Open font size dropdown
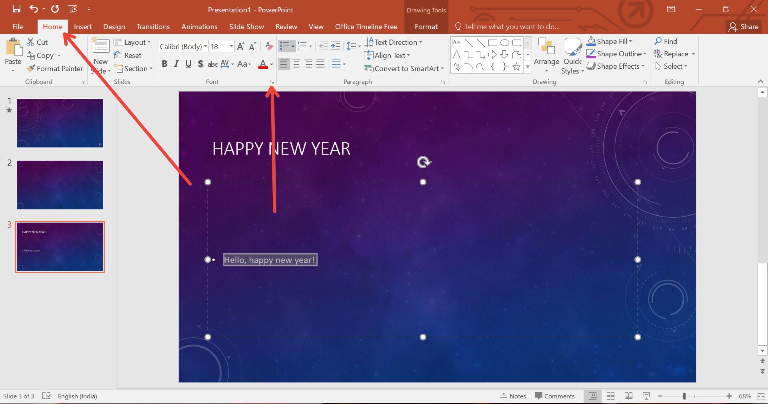Viewport: 768px width, 404px height. point(231,46)
